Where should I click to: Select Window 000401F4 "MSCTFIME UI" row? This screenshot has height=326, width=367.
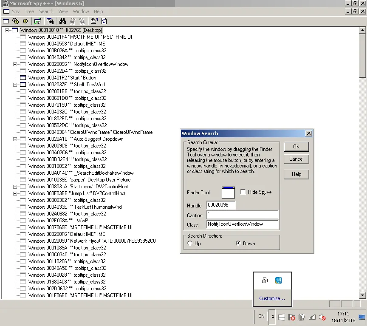pyautogui.click(x=80, y=37)
